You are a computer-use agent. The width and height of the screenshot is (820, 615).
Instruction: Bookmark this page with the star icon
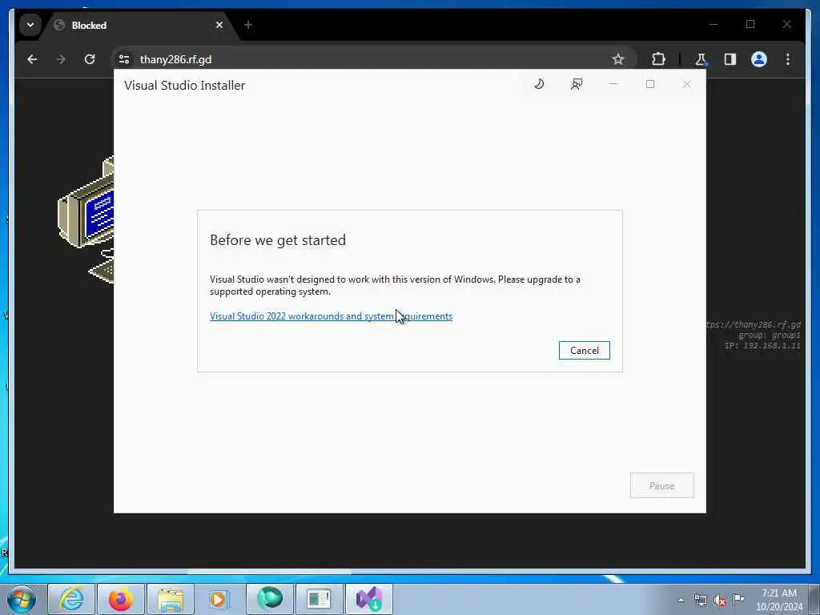point(618,59)
